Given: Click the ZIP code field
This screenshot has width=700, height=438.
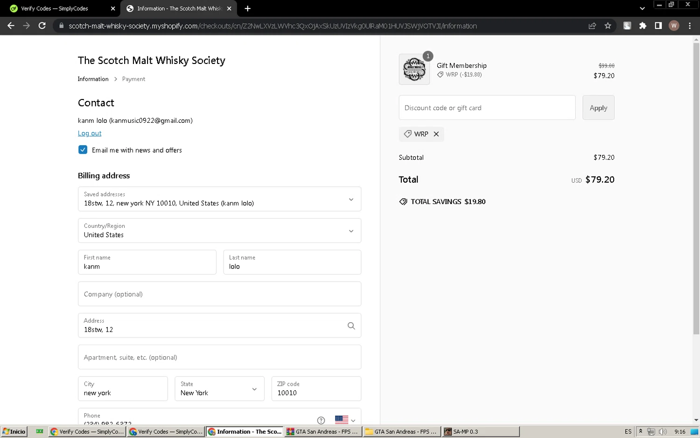Looking at the screenshot, I should [316, 389].
